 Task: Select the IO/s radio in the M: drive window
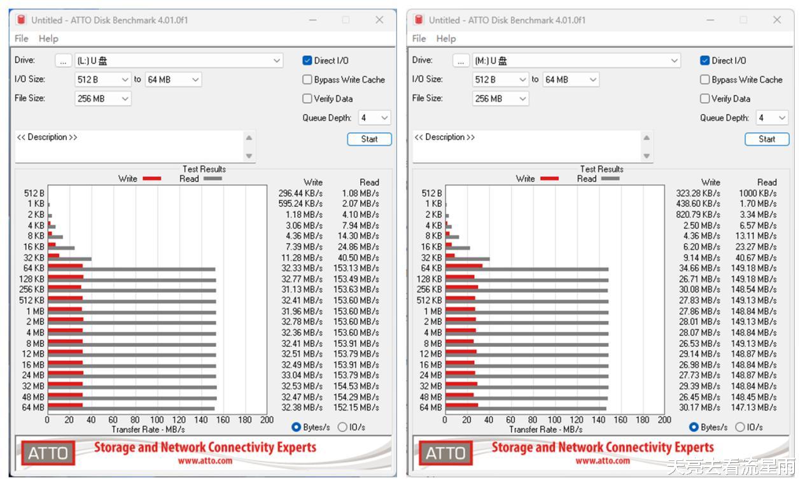(740, 427)
